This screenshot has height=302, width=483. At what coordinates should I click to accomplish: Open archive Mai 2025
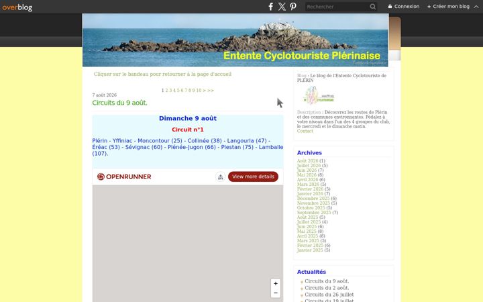coord(307,232)
